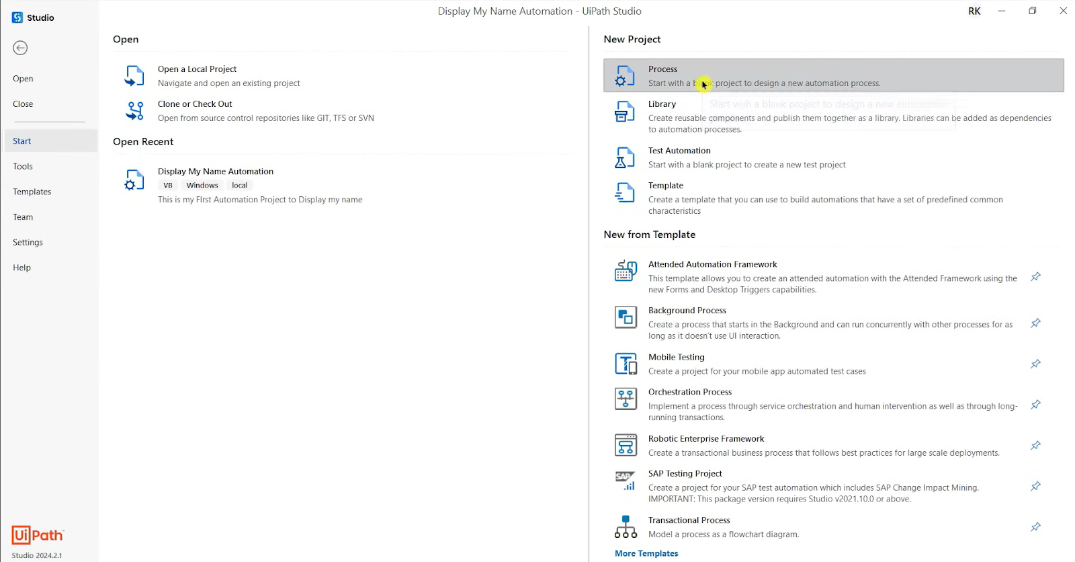Select Close in the sidebar
1075x562 pixels.
tap(23, 104)
